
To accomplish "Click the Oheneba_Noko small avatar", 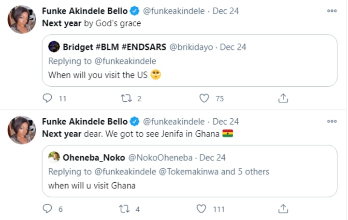I will click(x=54, y=157).
